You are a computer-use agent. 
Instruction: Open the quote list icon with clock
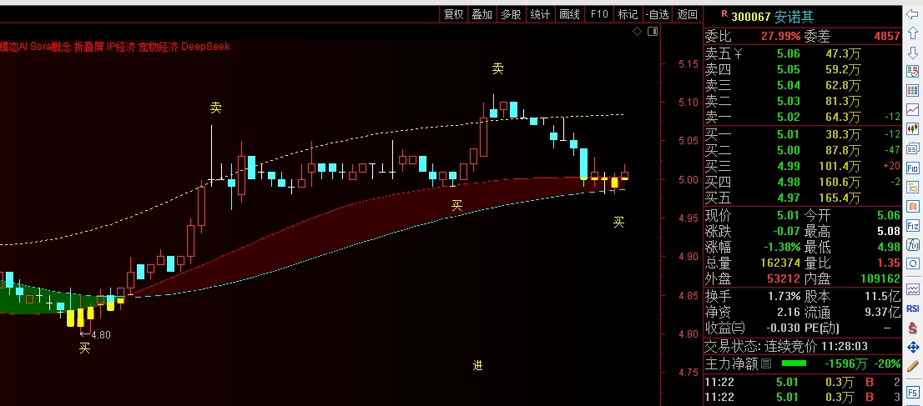(x=913, y=72)
